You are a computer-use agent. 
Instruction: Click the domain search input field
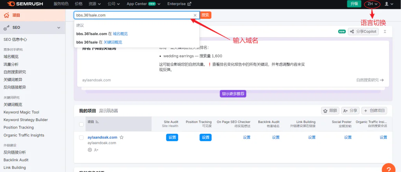point(133,15)
